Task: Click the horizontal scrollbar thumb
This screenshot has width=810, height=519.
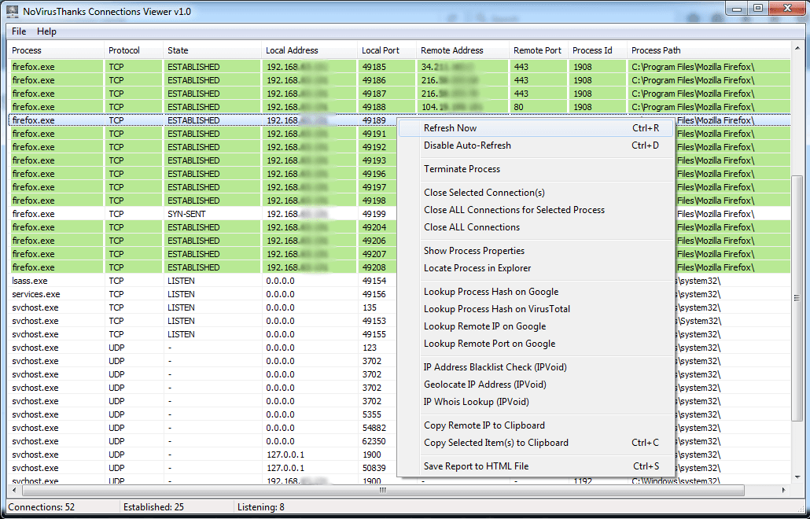Action: [x=383, y=490]
